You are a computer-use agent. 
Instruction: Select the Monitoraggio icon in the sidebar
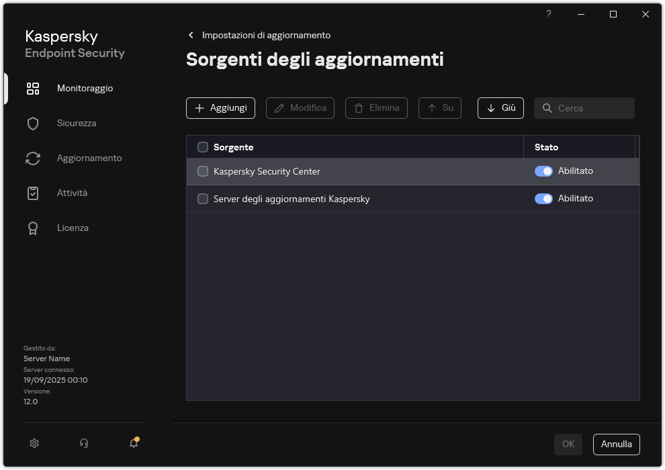point(33,88)
